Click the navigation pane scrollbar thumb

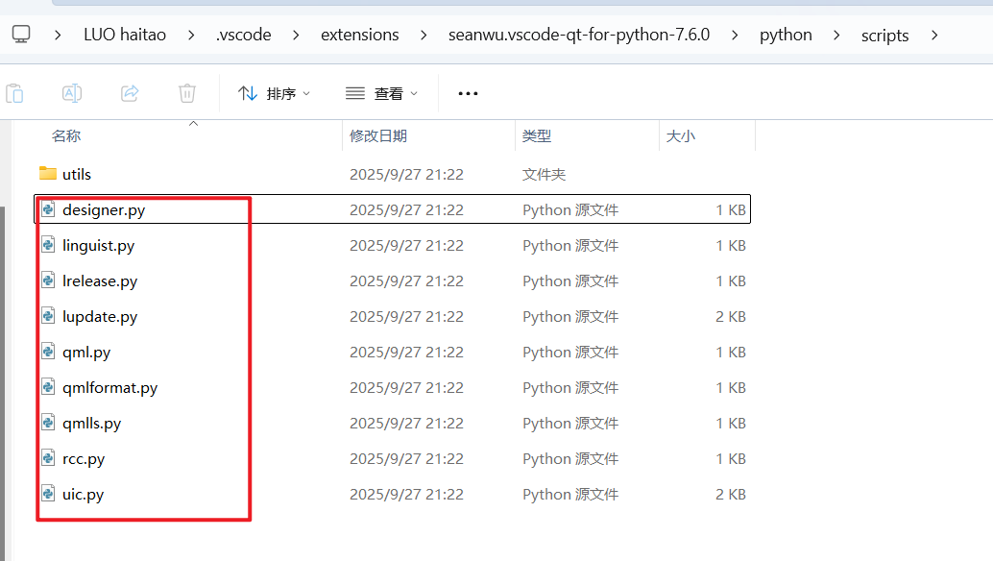pos(3,383)
